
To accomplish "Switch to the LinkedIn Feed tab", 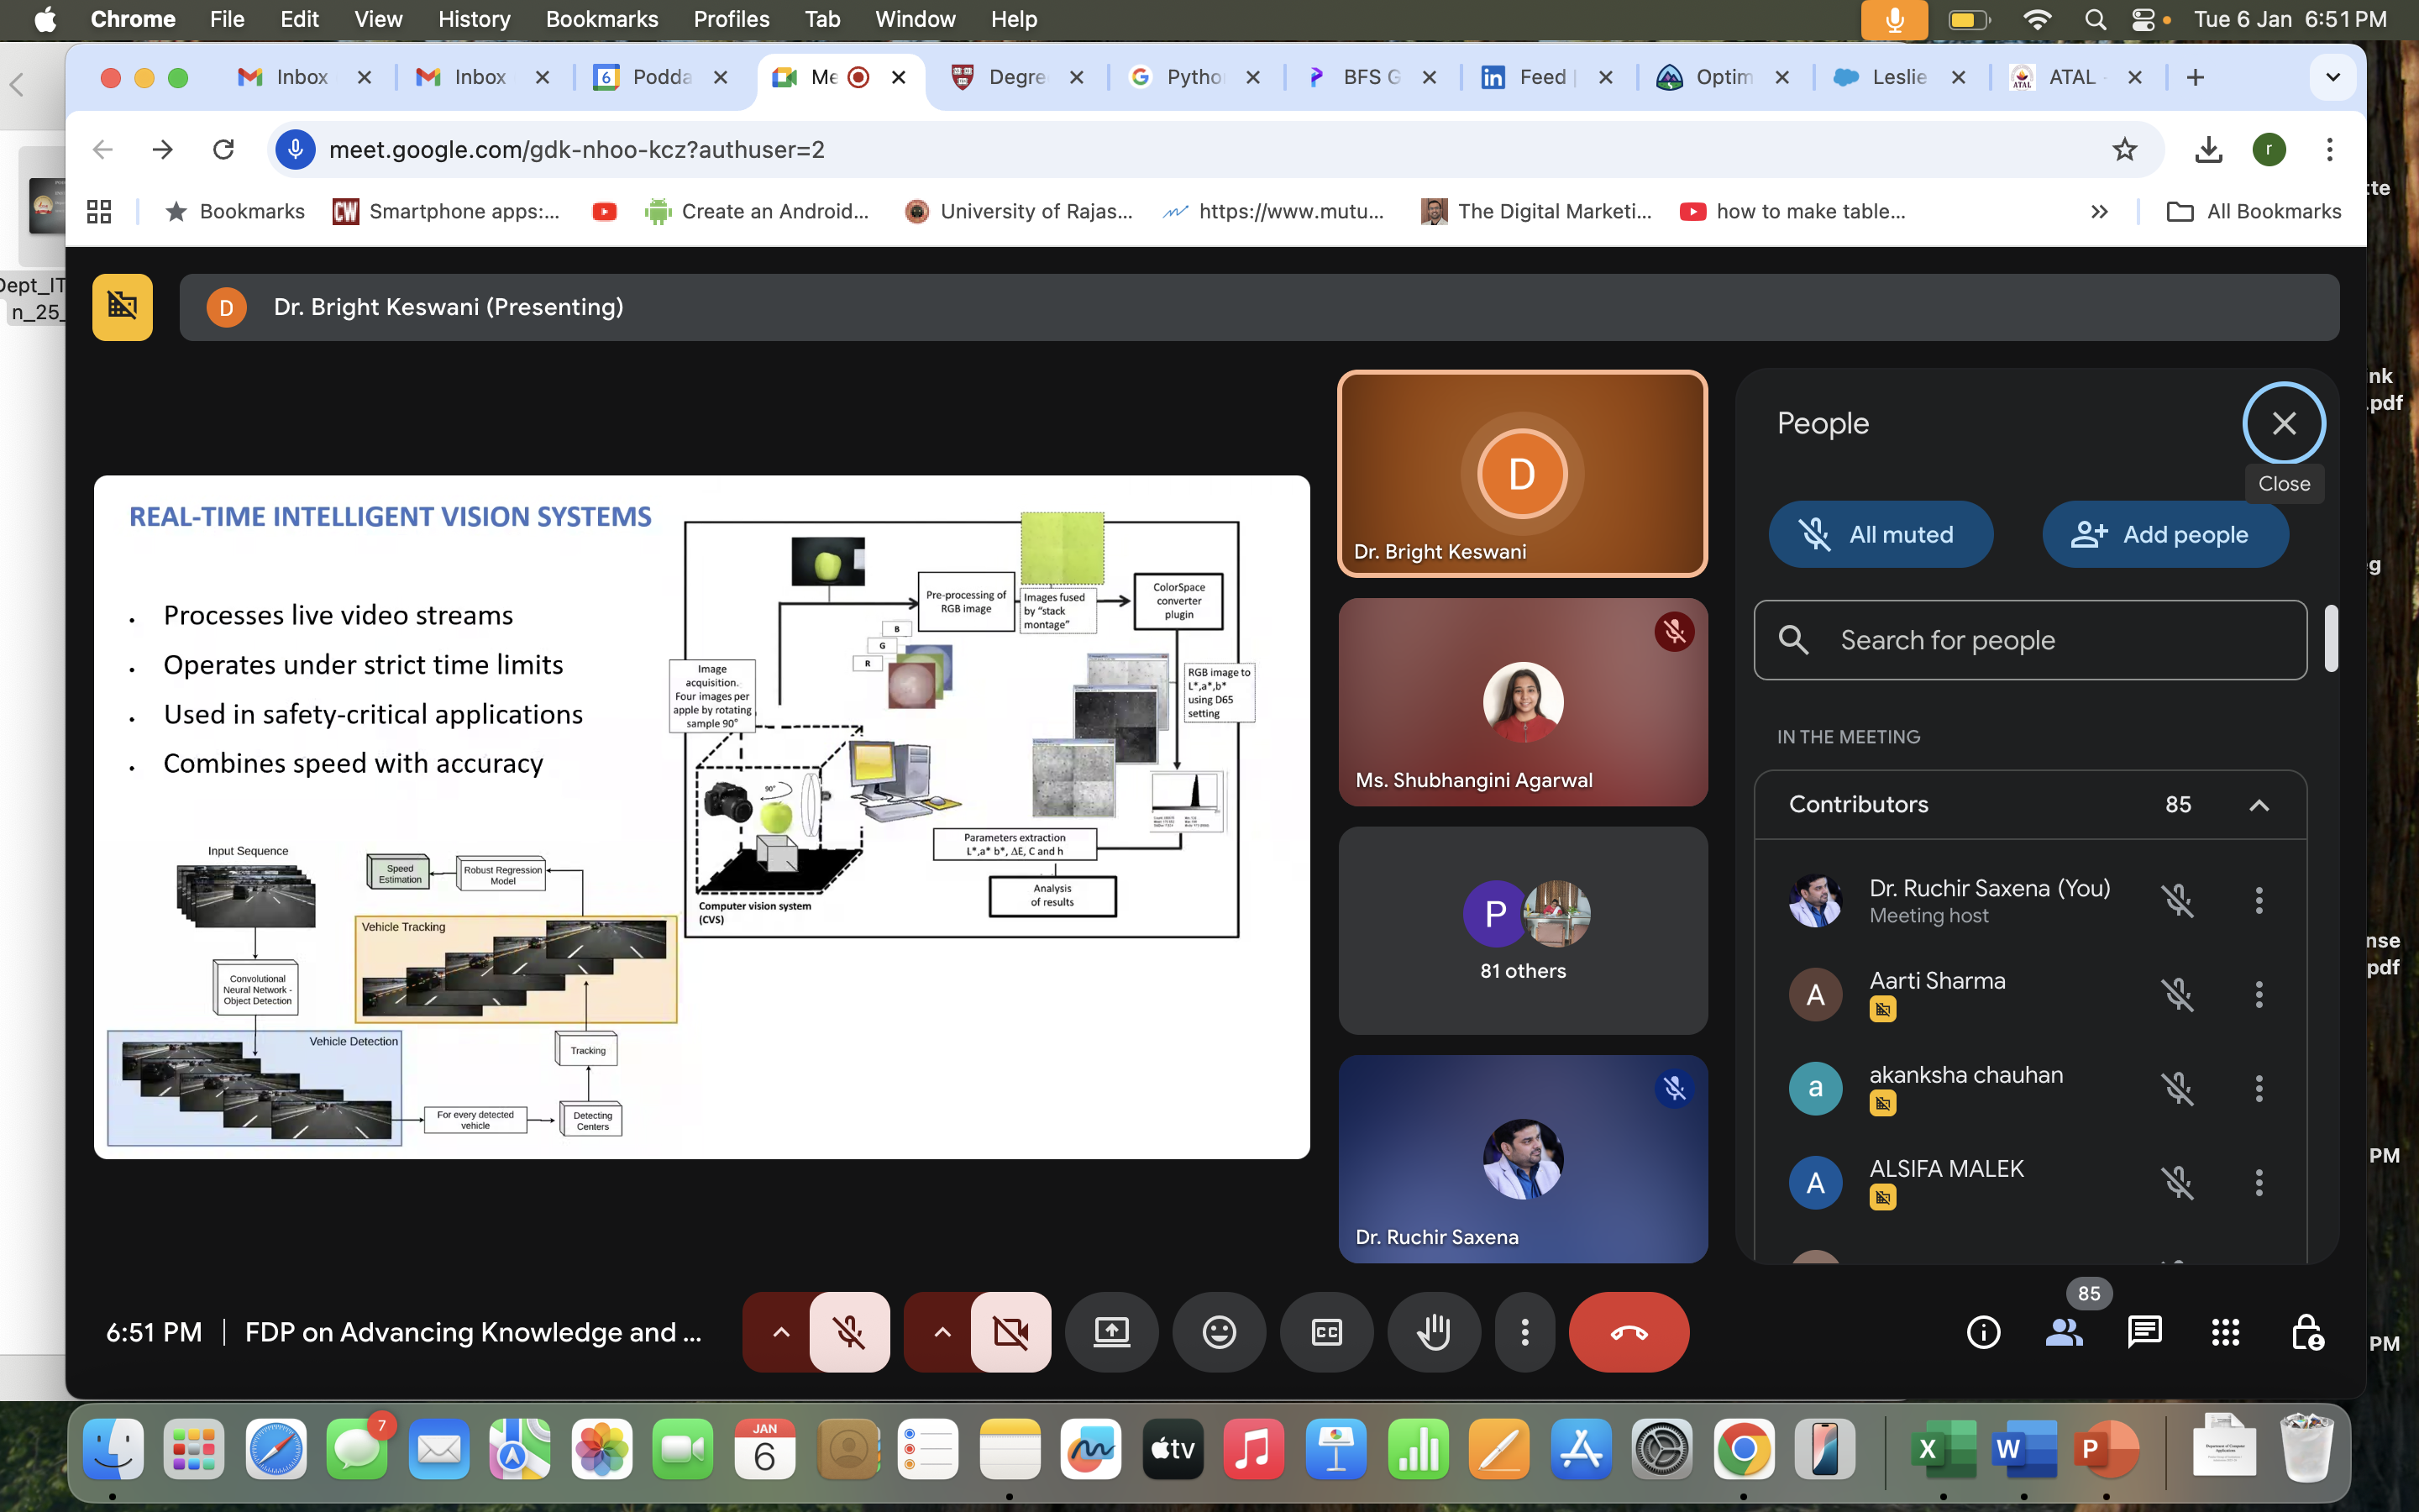I will tap(1540, 77).
